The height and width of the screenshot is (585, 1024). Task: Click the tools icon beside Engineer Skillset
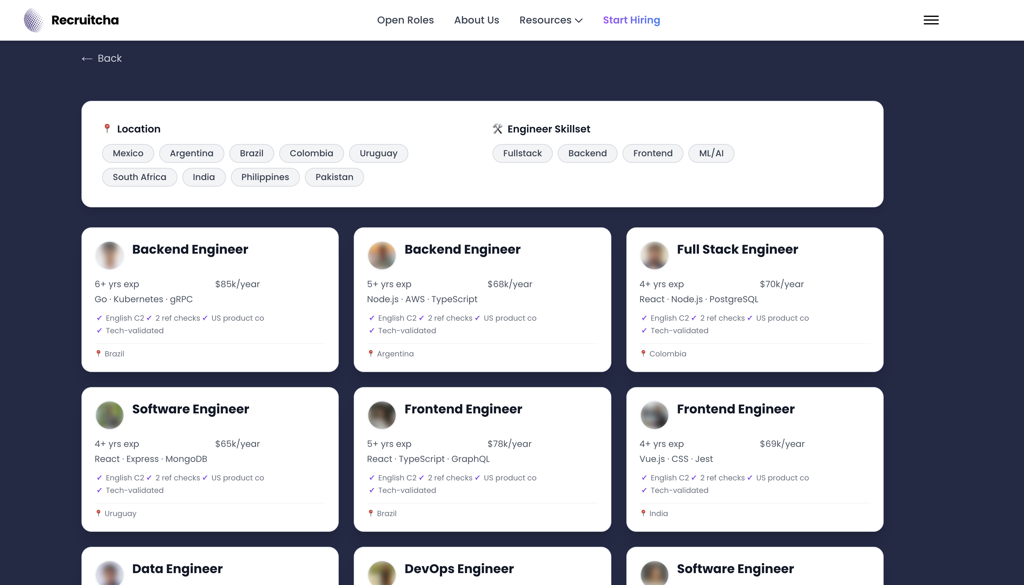pyautogui.click(x=498, y=129)
